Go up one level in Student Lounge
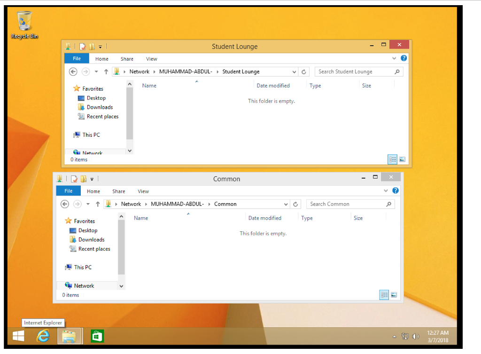This screenshot has width=481, height=354. 106,71
